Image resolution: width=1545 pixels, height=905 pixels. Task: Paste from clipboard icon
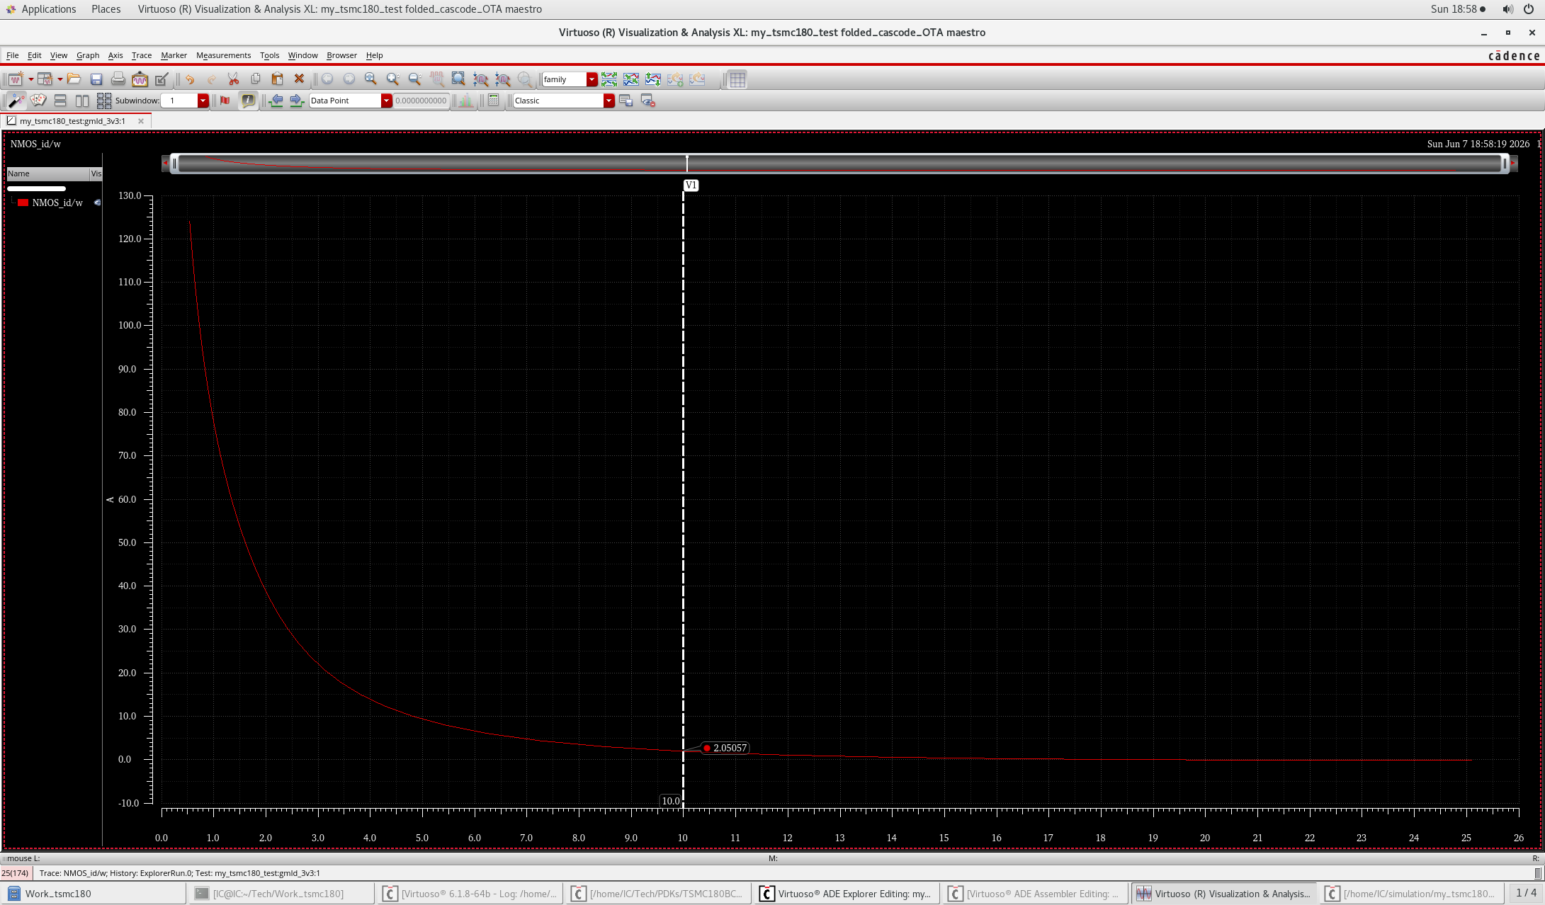(277, 79)
